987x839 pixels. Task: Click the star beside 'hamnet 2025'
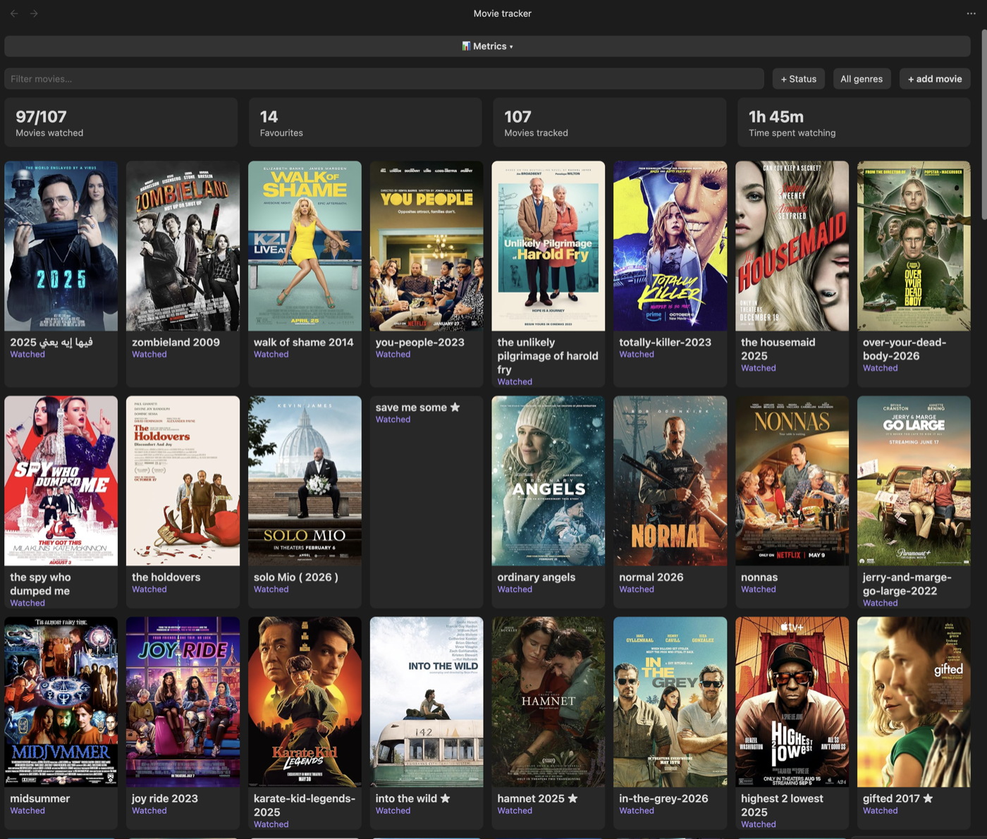tap(572, 798)
